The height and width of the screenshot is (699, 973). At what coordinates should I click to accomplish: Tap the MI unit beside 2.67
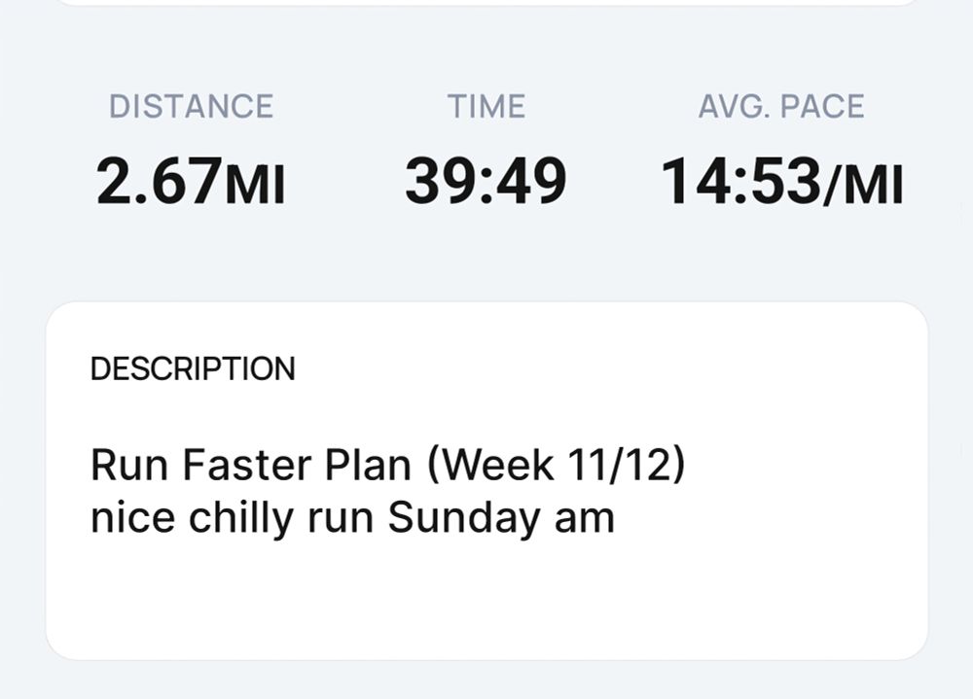click(255, 186)
